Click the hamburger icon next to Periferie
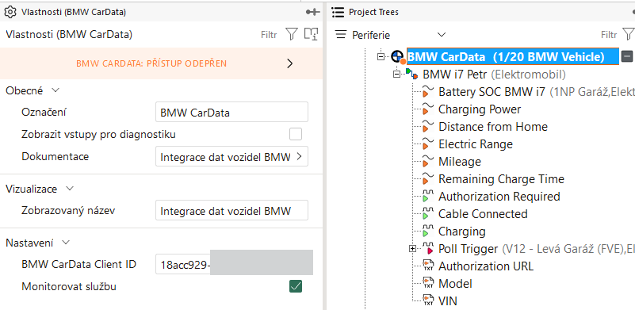The image size is (635, 310). point(342,35)
